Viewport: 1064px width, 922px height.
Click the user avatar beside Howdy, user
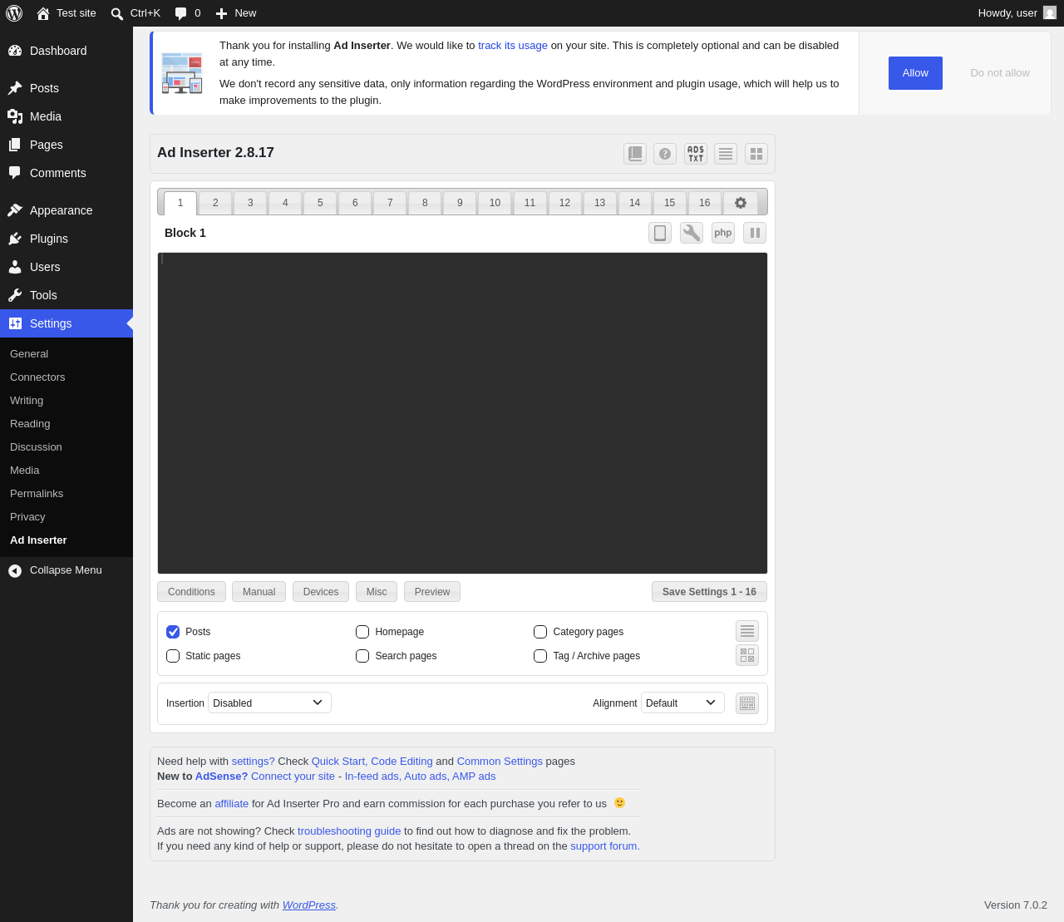coord(1050,12)
